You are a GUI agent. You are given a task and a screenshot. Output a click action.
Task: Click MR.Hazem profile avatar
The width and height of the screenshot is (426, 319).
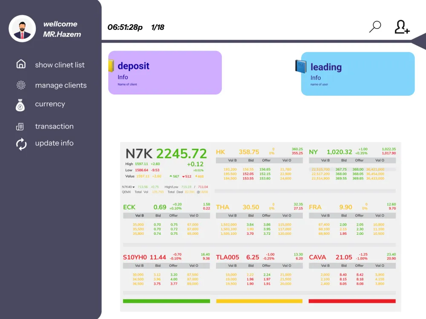(22, 28)
